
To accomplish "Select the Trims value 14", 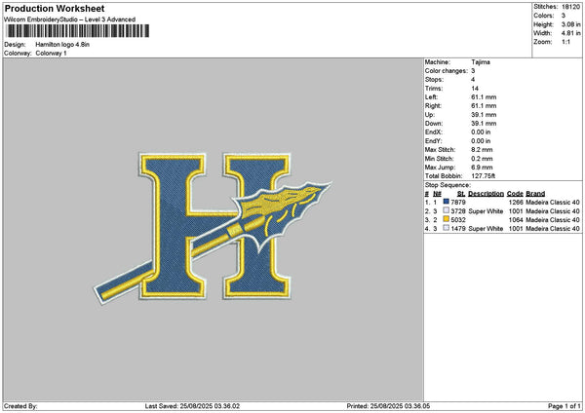I will coord(475,89).
